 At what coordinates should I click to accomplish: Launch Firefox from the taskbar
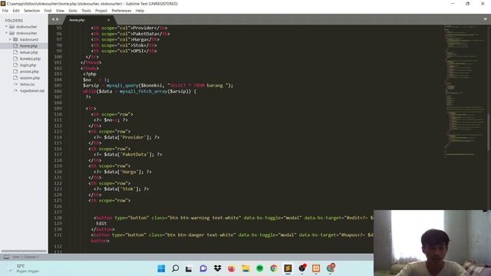tap(232, 268)
